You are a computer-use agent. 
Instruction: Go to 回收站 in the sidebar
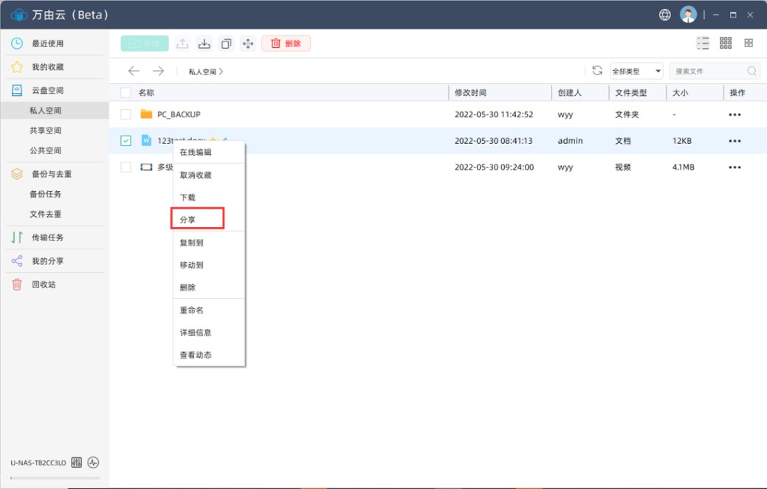(x=44, y=284)
